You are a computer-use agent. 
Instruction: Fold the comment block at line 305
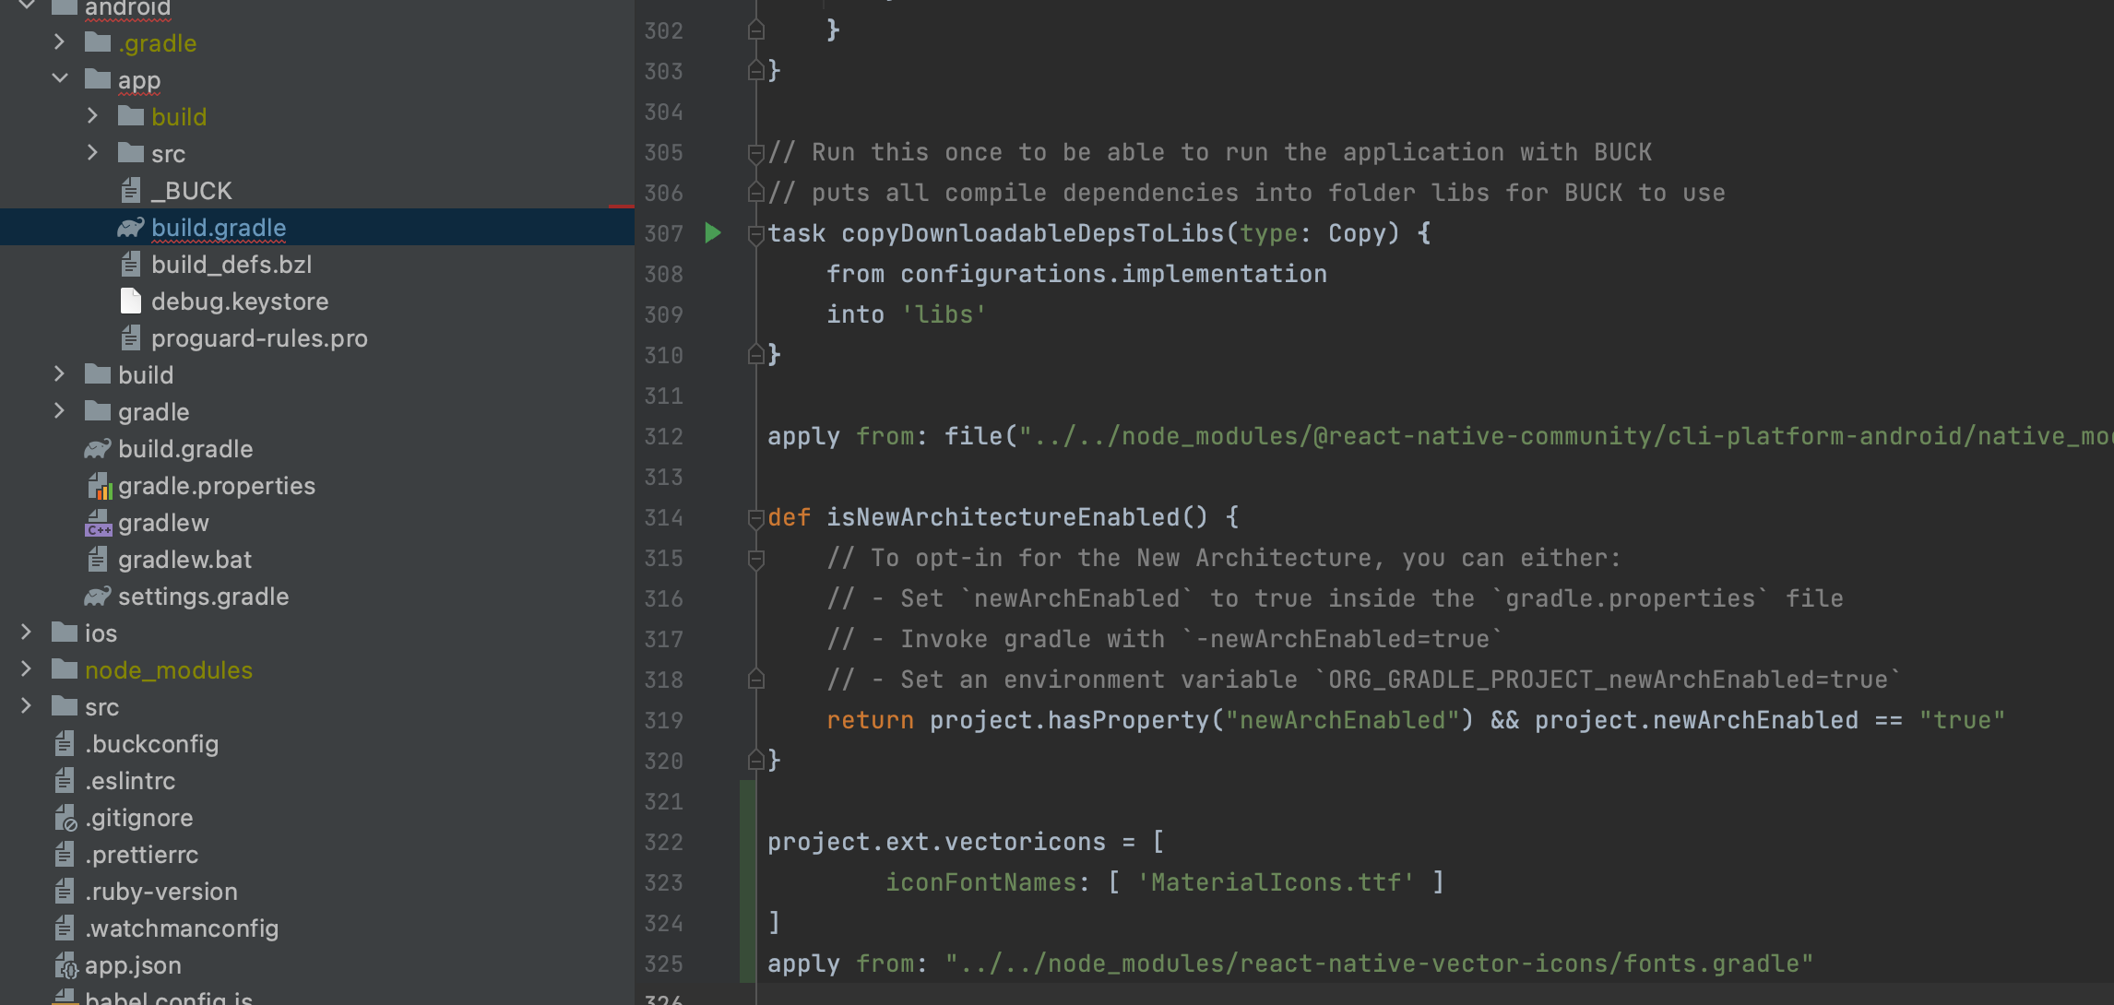pyautogui.click(x=755, y=152)
